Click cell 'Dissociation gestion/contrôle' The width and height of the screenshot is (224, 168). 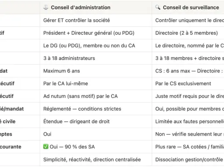point(188,160)
